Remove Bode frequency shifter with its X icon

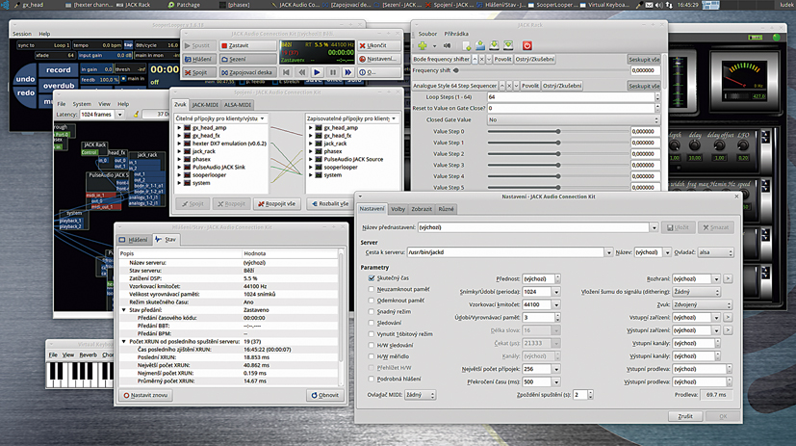(482, 60)
